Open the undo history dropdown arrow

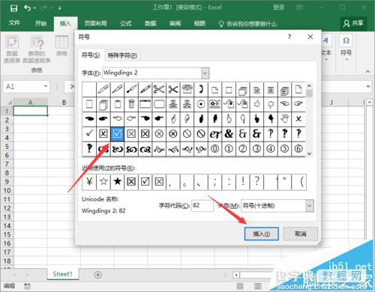pyautogui.click(x=34, y=8)
